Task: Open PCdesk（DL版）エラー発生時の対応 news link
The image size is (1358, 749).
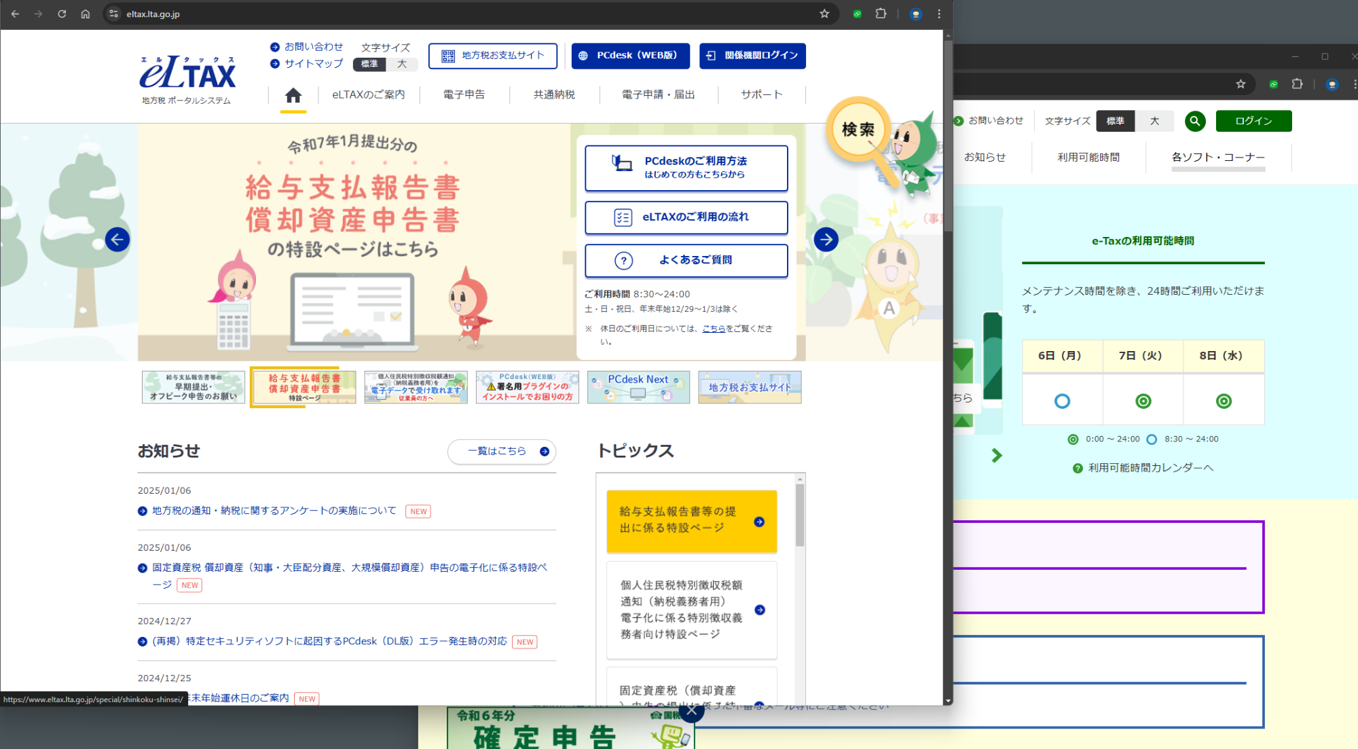Action: tap(329, 641)
